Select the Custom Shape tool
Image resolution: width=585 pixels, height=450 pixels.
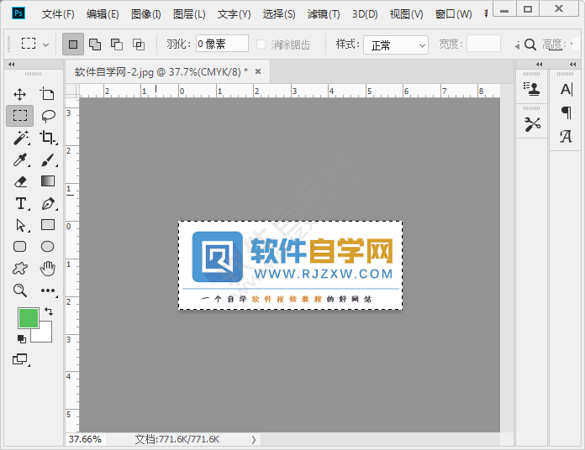(20, 268)
